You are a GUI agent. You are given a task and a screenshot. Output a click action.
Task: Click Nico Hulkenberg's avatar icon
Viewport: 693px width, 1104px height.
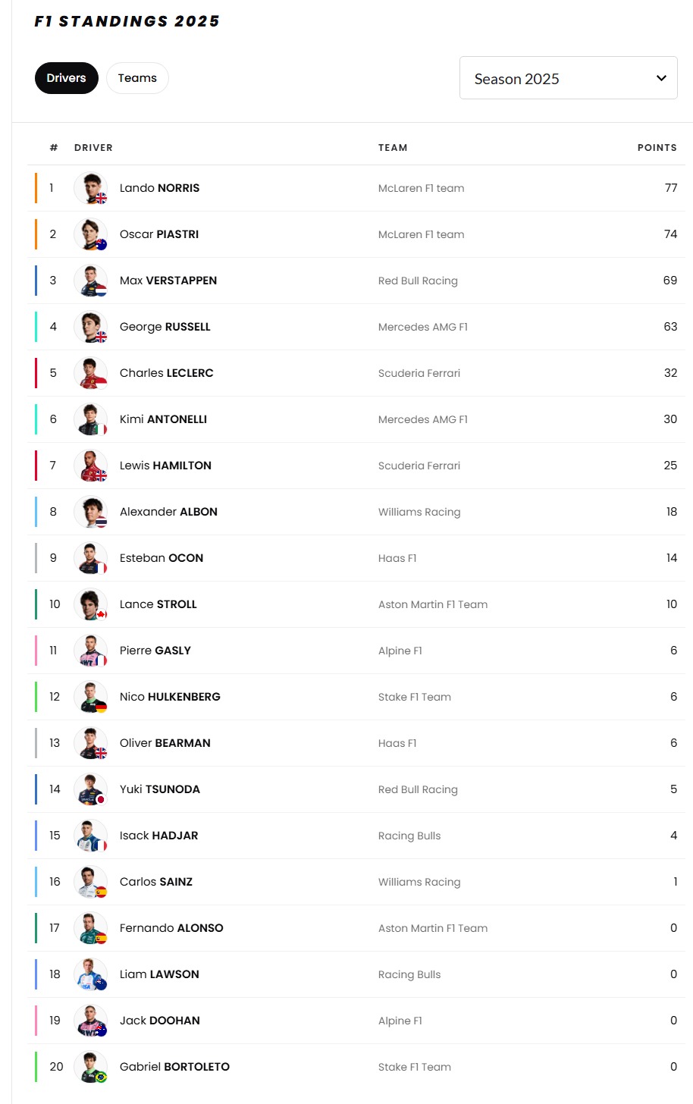[x=91, y=697]
